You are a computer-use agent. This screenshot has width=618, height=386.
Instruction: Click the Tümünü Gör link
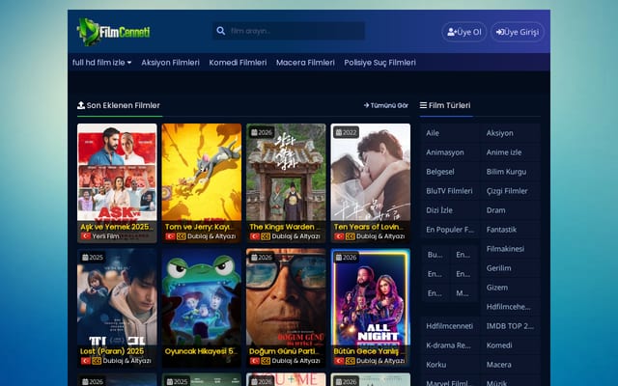click(x=386, y=105)
